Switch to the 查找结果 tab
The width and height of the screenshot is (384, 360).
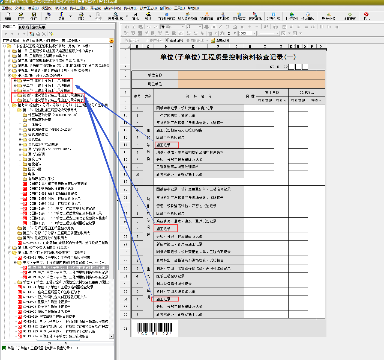point(38,27)
